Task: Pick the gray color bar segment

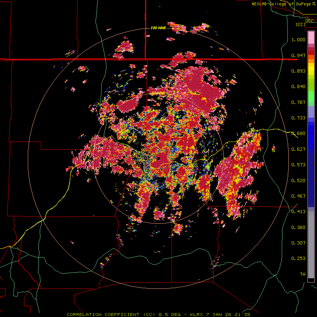Action: (311, 245)
